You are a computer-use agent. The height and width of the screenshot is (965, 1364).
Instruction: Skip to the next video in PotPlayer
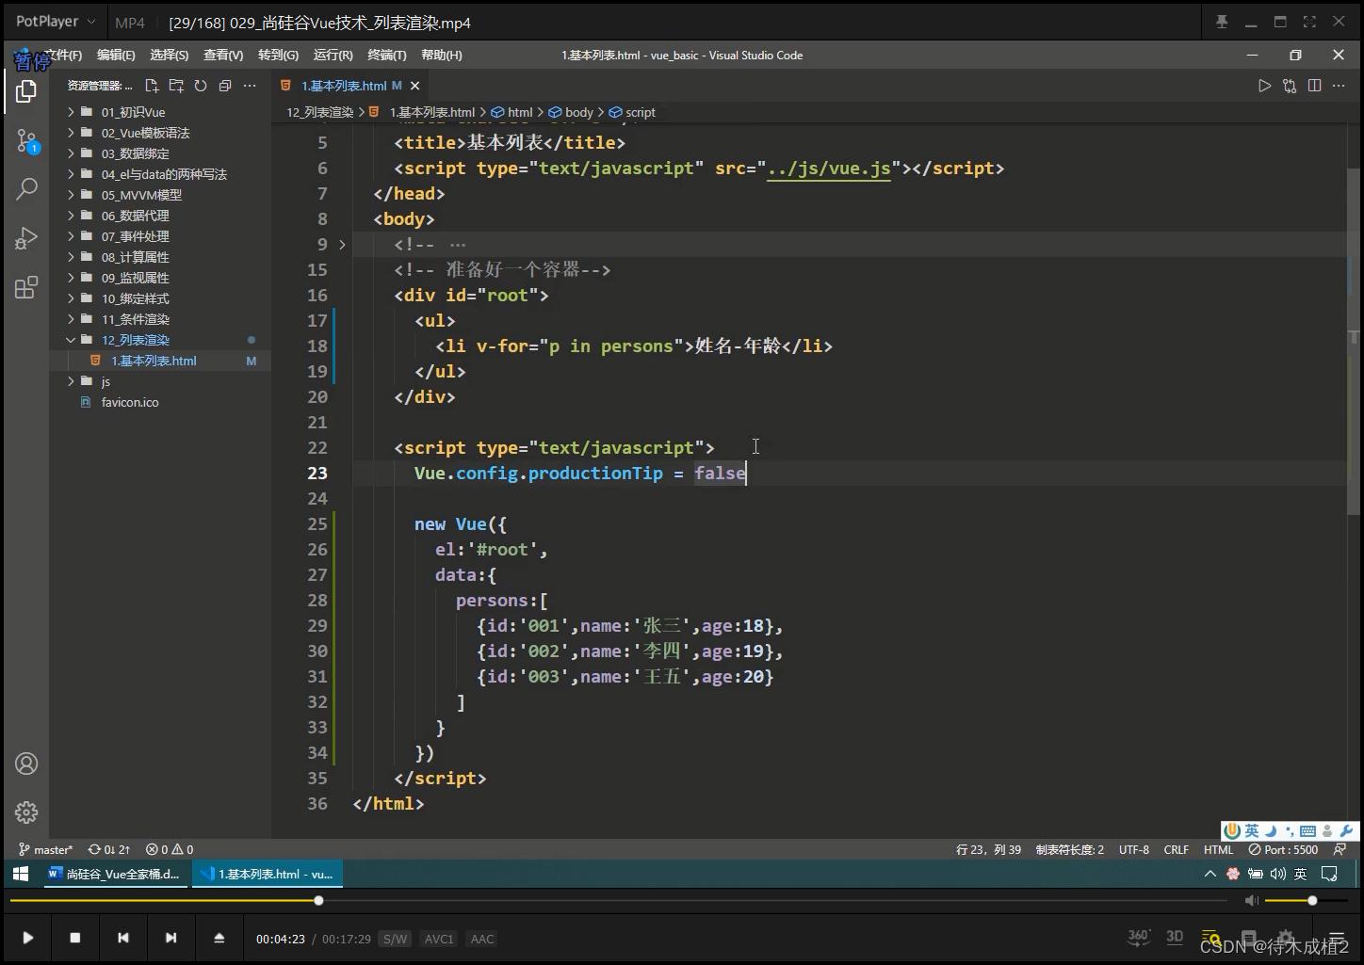coord(170,938)
